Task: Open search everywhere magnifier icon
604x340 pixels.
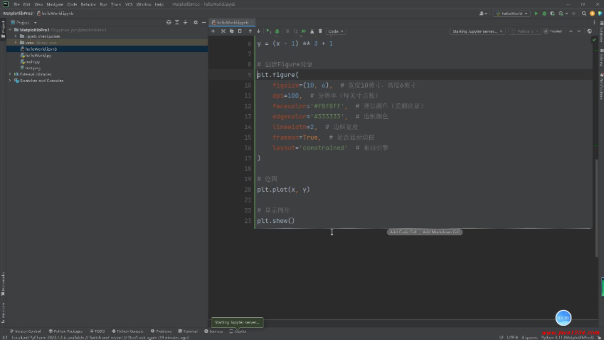Action: [x=584, y=14]
